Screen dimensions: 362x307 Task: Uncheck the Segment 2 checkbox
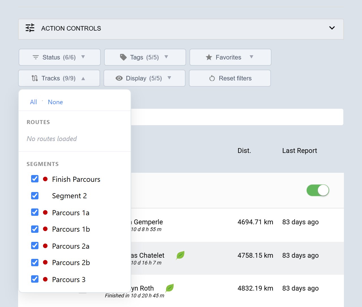35,195
